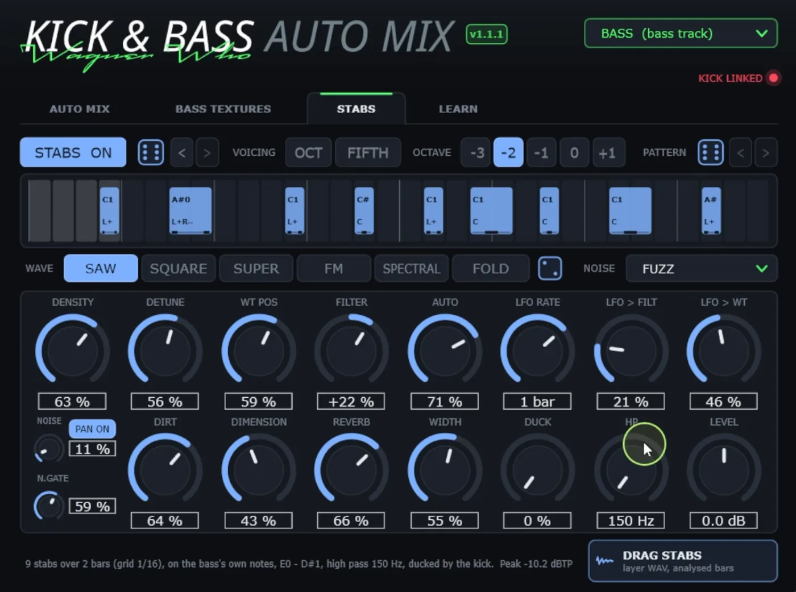Screen dimensions: 796x592
Task: Select octave -1
Action: point(541,153)
